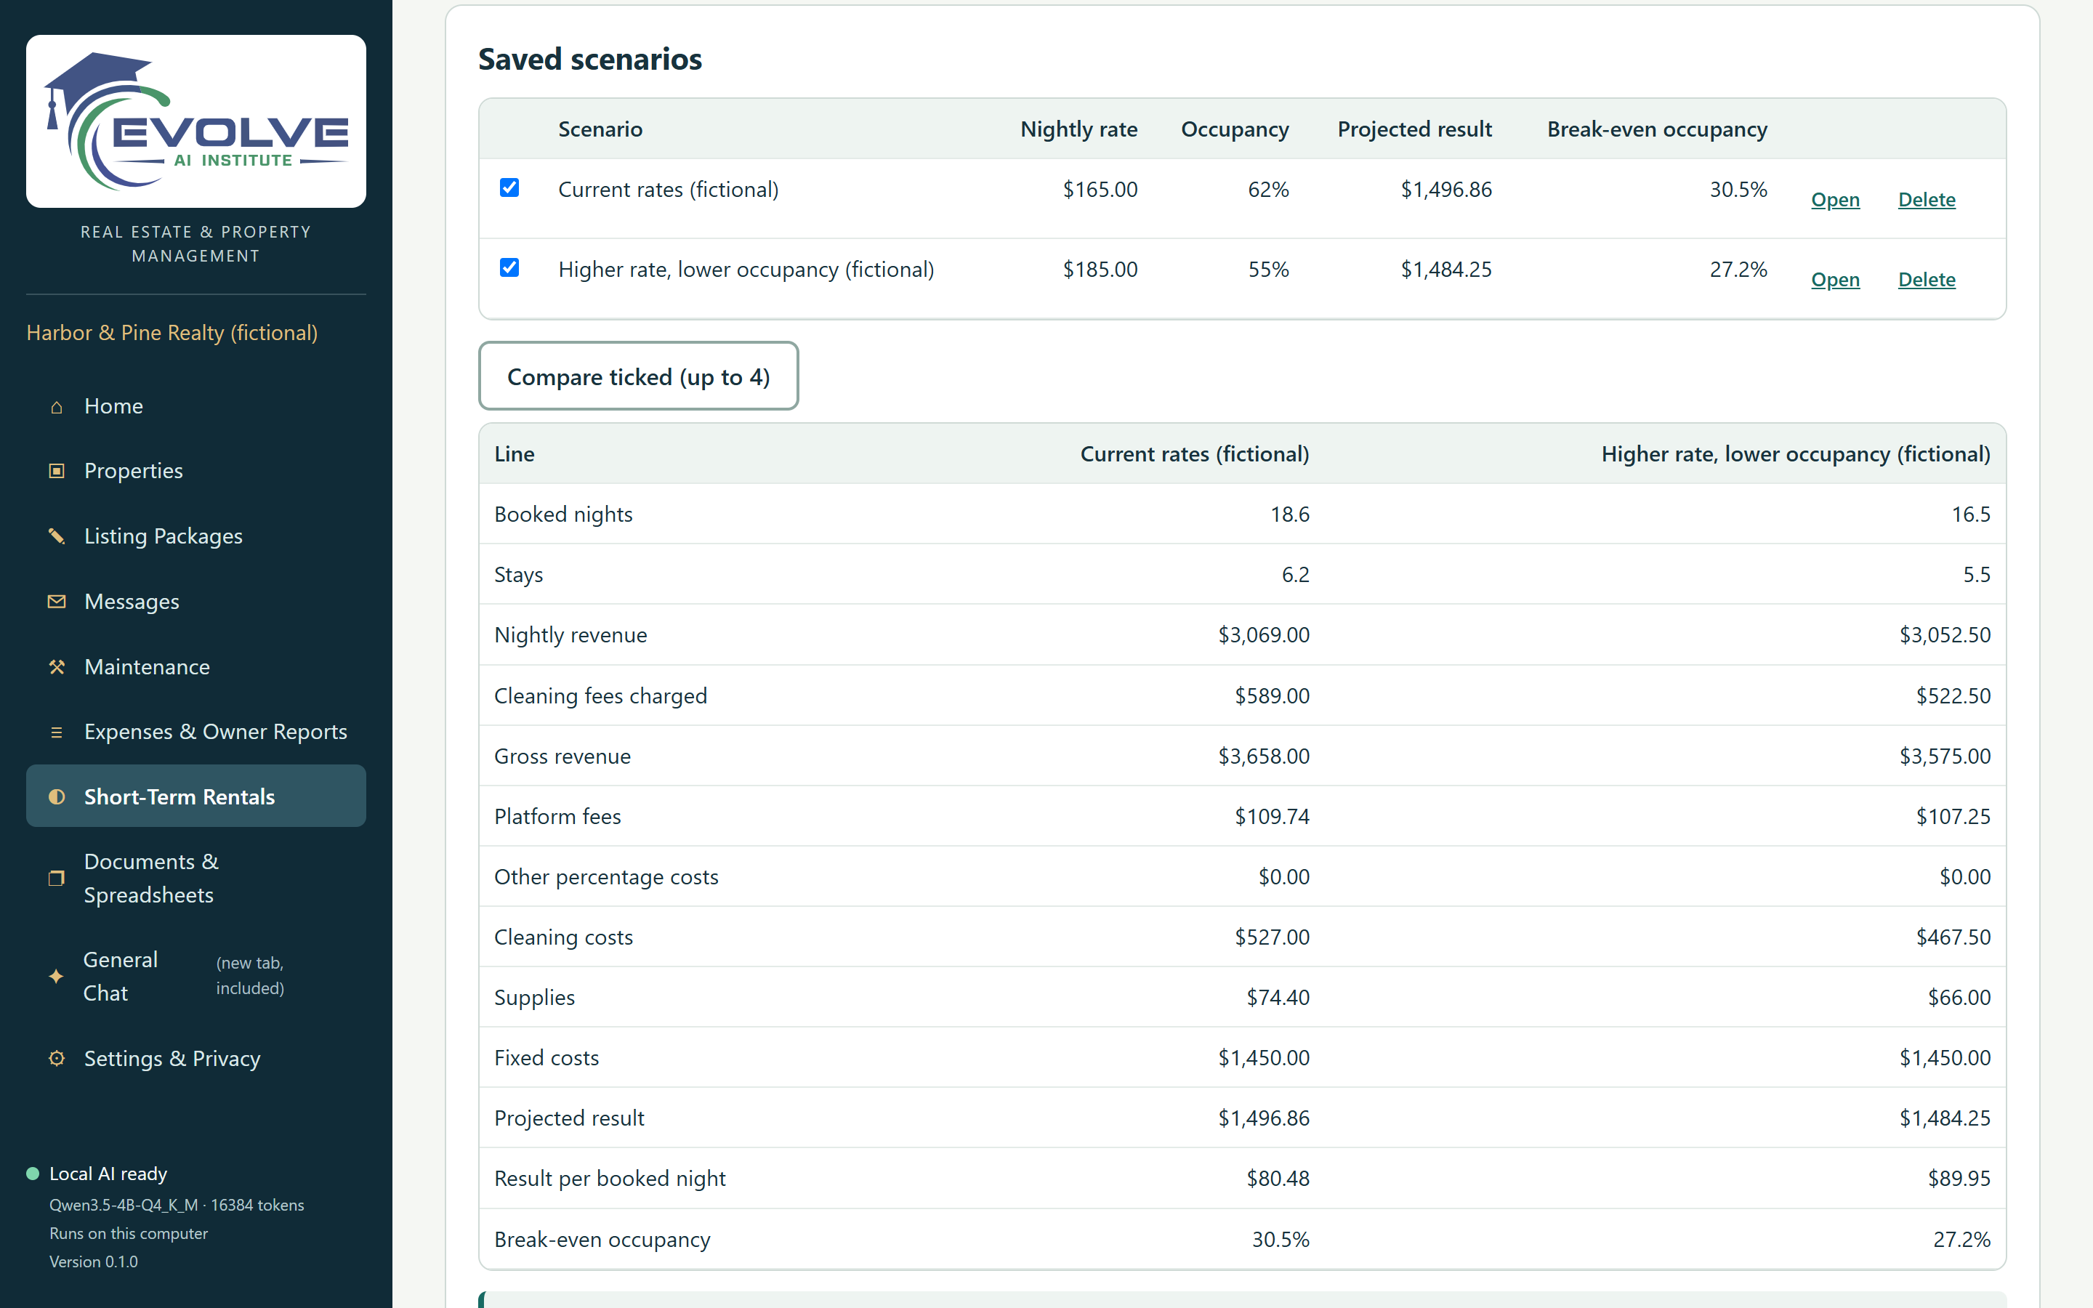Viewport: 2093px width, 1308px height.
Task: Click the Fixed costs row label
Action: [x=546, y=1058]
